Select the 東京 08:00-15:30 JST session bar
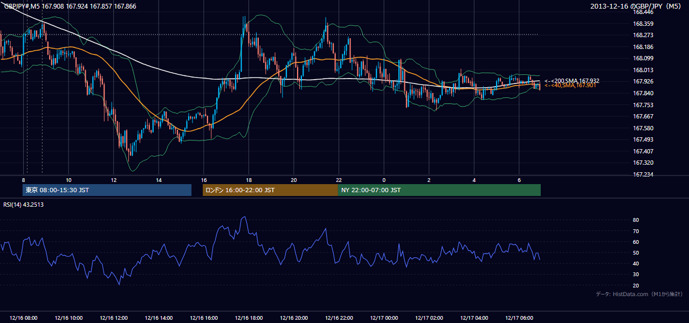The height and width of the screenshot is (323, 689). click(x=107, y=190)
